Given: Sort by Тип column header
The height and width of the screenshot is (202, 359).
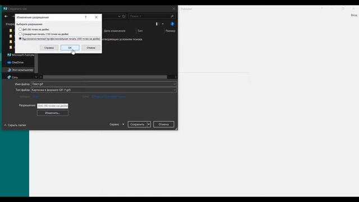Looking at the screenshot, I should 140,31.
